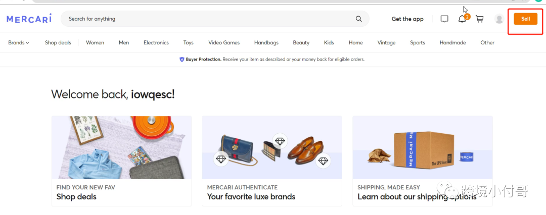Open Your favorite luxe brands card
The image size is (546, 215).
click(x=272, y=161)
